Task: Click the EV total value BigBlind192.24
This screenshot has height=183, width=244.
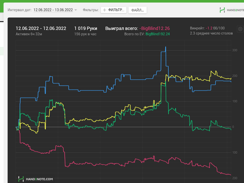Action: [x=158, y=34]
